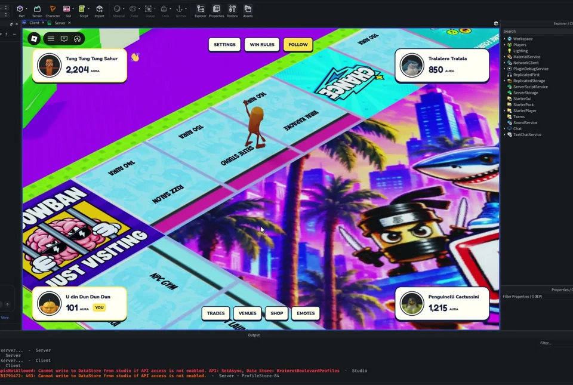The image size is (573, 385).
Task: Expand the NetworkClient node
Action: tap(505, 63)
